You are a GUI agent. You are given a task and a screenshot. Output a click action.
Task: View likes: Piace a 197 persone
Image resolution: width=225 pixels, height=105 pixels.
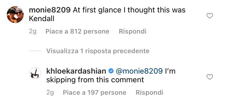[95, 93]
